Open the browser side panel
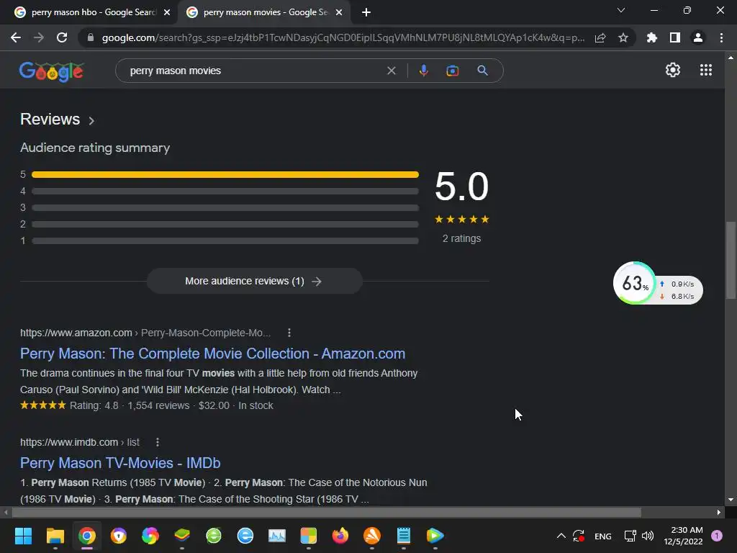The height and width of the screenshot is (553, 737). [675, 37]
